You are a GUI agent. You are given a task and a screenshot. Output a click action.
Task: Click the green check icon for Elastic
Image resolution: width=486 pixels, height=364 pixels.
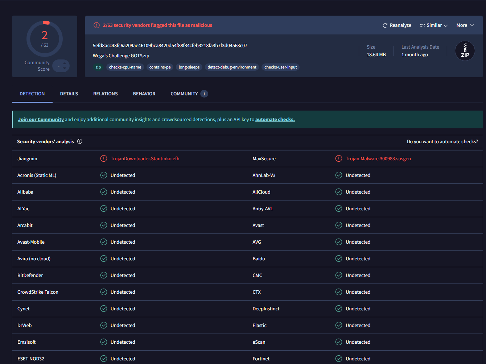point(339,325)
